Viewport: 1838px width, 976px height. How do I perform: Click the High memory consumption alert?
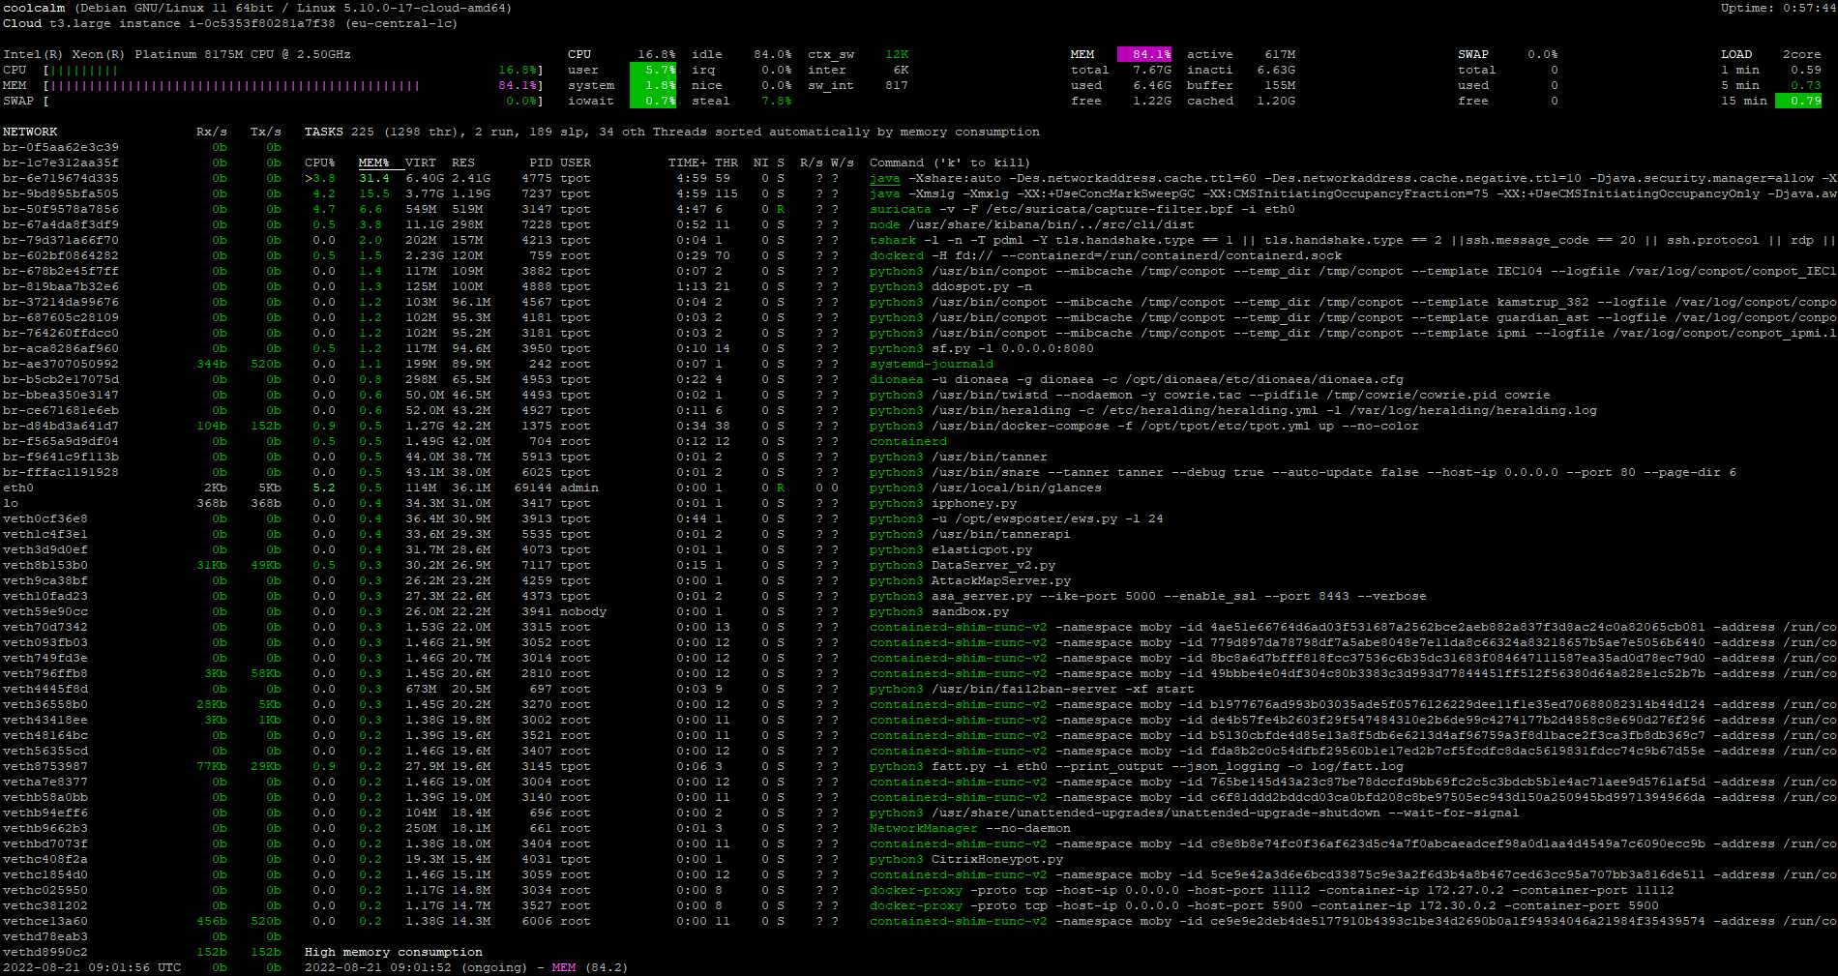click(x=394, y=952)
